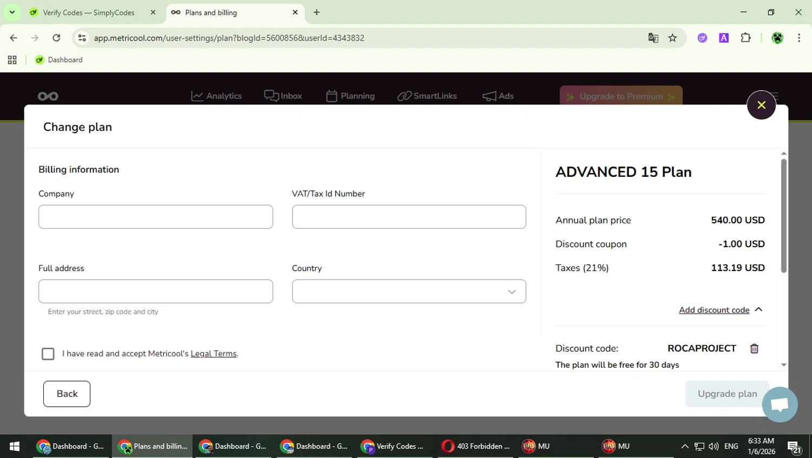This screenshot has width=812, height=458.
Task: Open a new browser tab
Action: coord(317,12)
